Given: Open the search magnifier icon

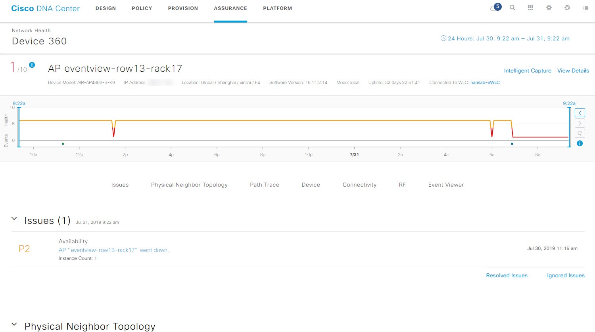Looking at the screenshot, I should (x=512, y=8).
